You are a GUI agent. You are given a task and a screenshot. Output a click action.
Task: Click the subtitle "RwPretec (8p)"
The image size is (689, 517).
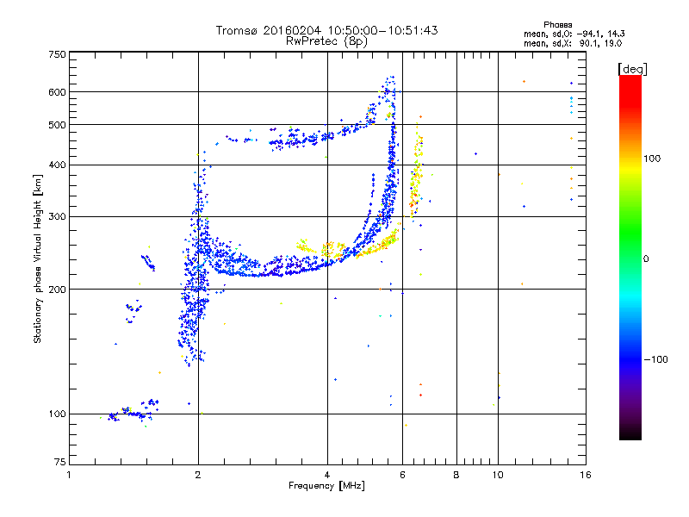click(x=326, y=41)
